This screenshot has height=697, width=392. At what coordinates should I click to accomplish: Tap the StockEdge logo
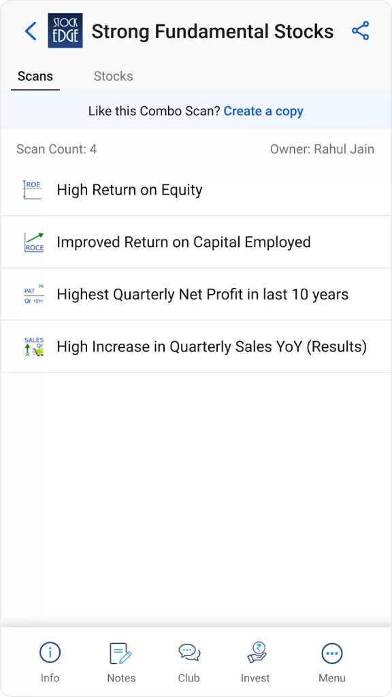[65, 31]
